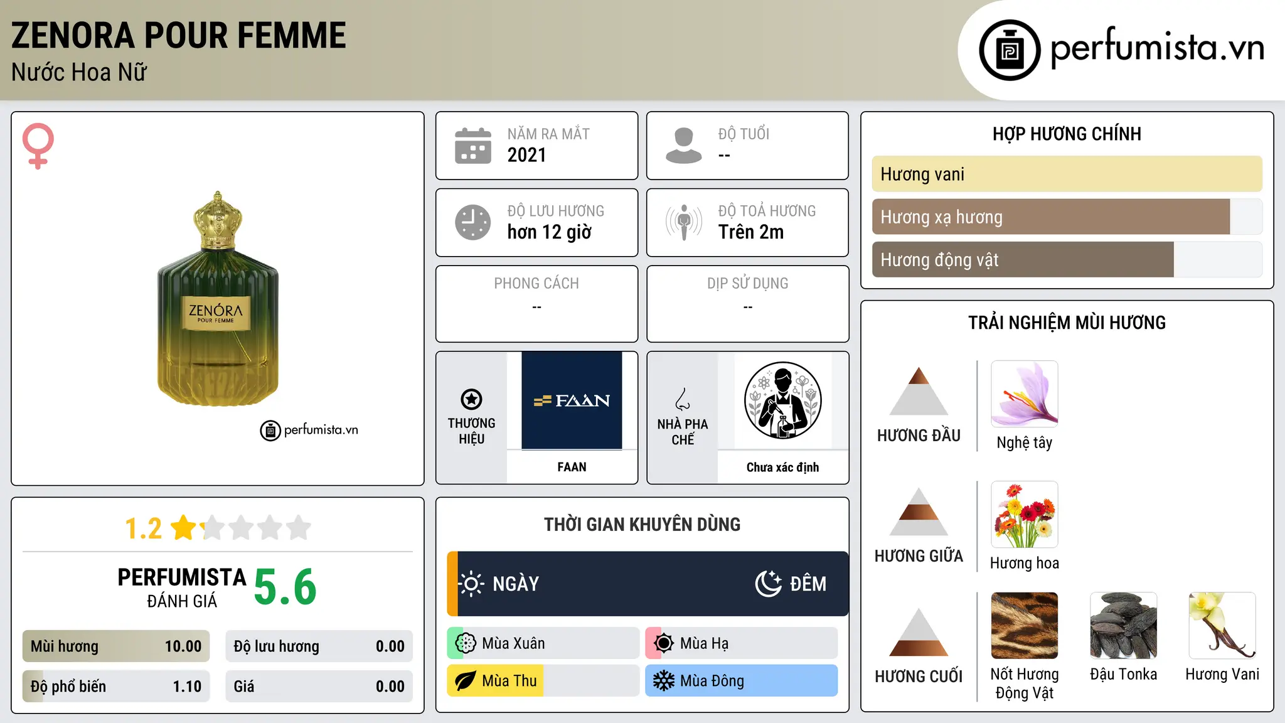1285x723 pixels.
Task: Click the Đậu Tonka note name
Action: point(1124,674)
